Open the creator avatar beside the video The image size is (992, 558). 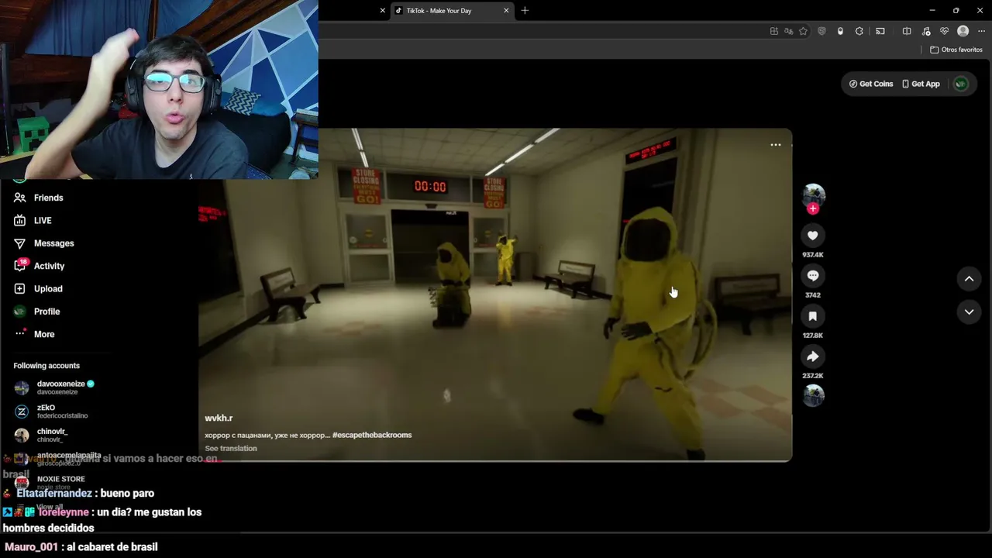[813, 195]
